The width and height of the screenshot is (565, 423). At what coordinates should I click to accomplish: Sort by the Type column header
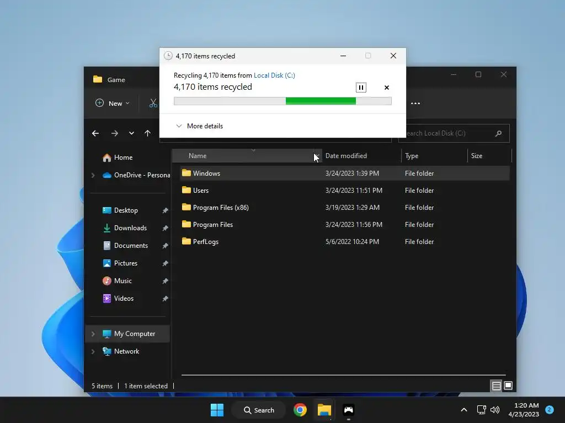pos(434,156)
